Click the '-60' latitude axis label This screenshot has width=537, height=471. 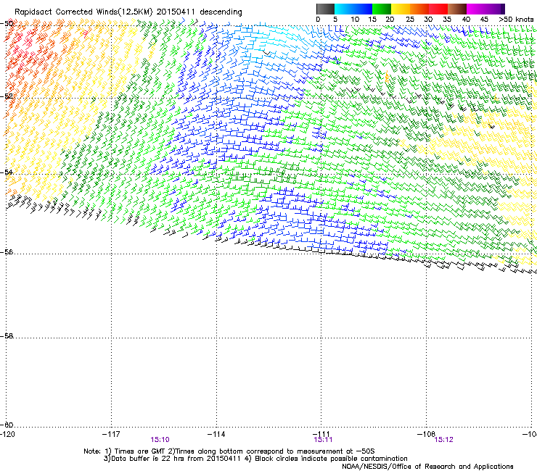tap(7, 425)
